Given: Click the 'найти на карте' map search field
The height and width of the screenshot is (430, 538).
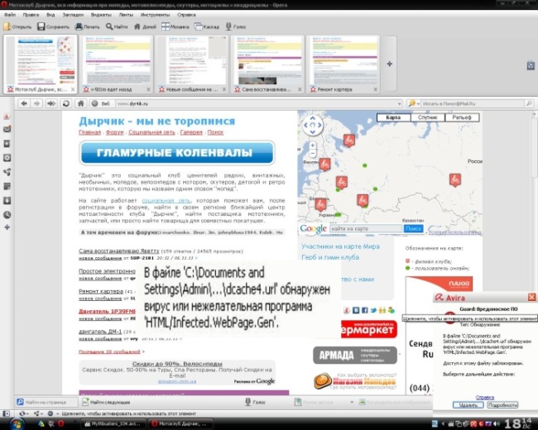Looking at the screenshot, I should (x=366, y=229).
